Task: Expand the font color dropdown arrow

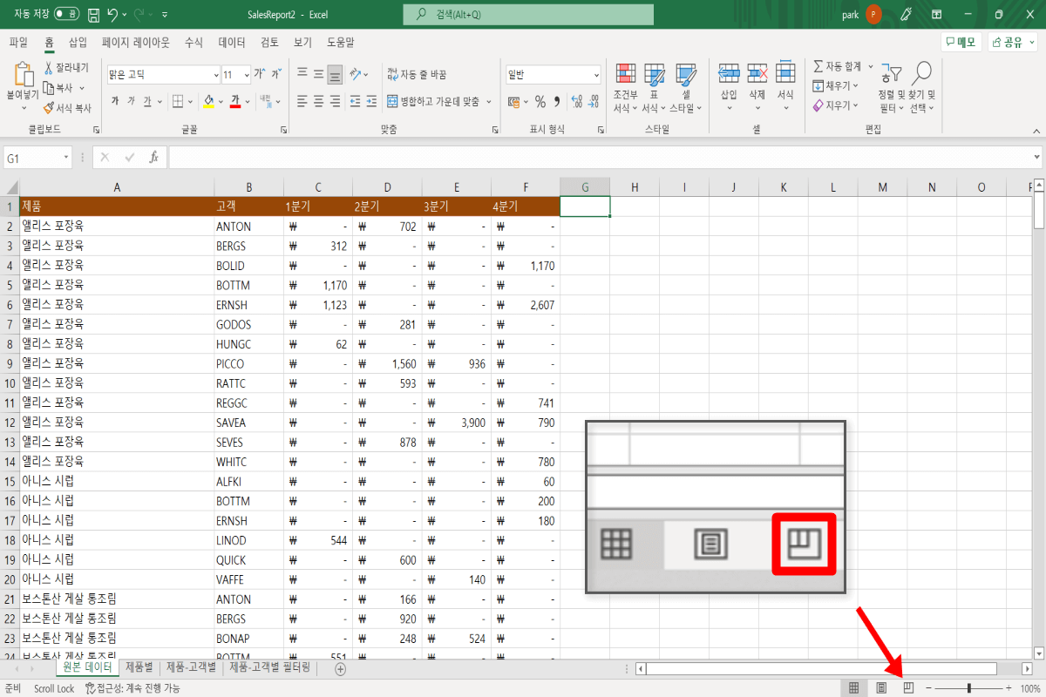Action: point(249,102)
